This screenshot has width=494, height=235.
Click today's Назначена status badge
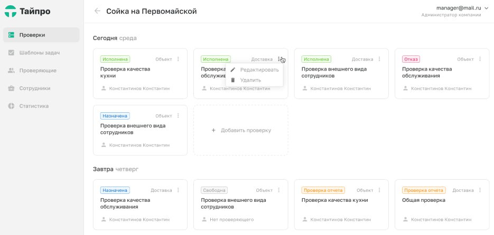click(115, 116)
